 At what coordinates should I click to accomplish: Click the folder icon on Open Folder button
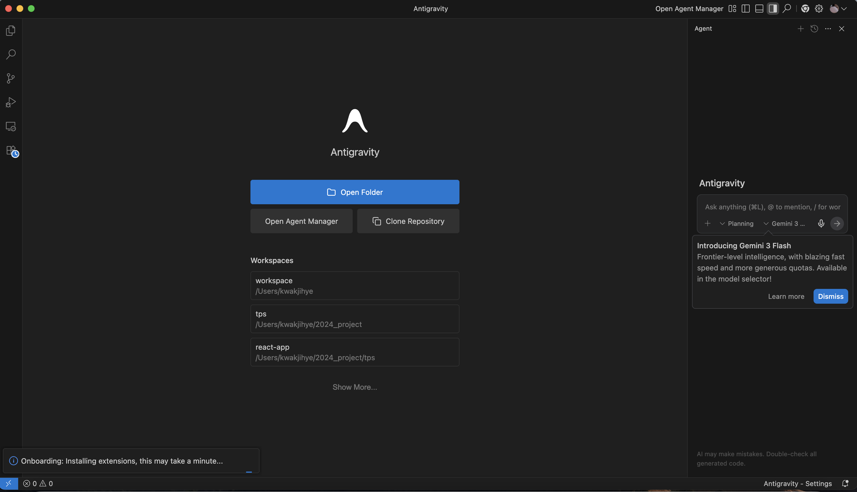pyautogui.click(x=331, y=192)
